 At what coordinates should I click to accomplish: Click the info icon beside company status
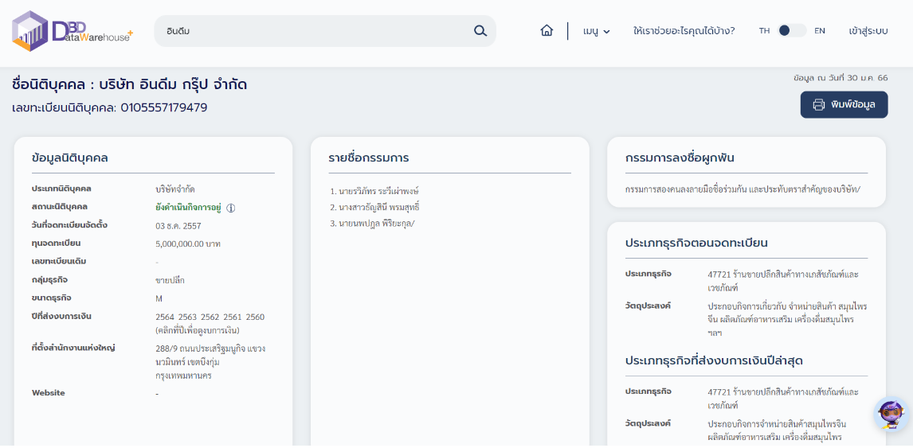tap(230, 208)
